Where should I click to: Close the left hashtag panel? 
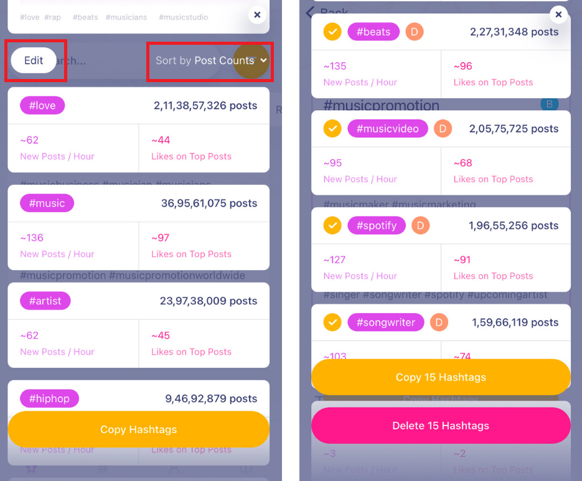coord(257,15)
